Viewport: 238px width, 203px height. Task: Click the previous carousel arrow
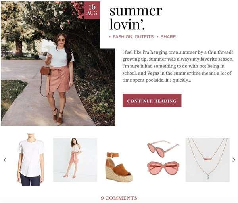5,160
